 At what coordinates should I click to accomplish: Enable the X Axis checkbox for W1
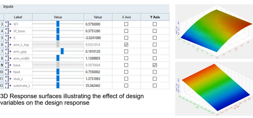coord(126,24)
